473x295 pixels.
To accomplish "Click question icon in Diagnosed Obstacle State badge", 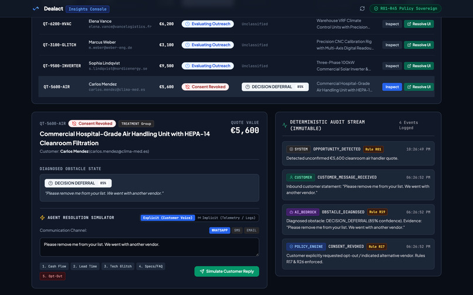I will [x=50, y=183].
